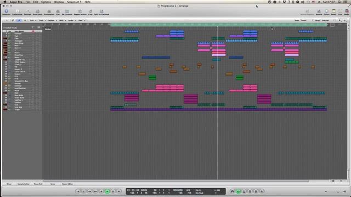This screenshot has width=351, height=197.
Task: Open the Help menu
Action: click(x=88, y=2)
